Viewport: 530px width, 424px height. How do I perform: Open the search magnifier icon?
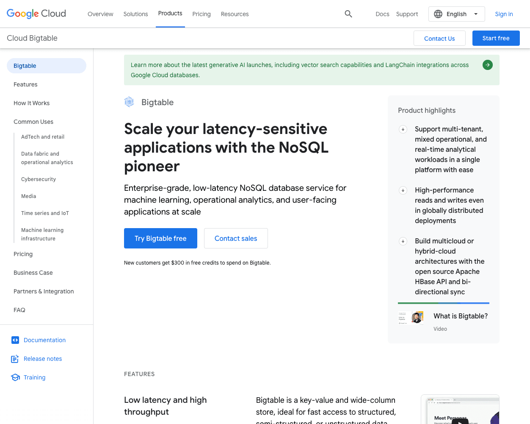(x=348, y=14)
